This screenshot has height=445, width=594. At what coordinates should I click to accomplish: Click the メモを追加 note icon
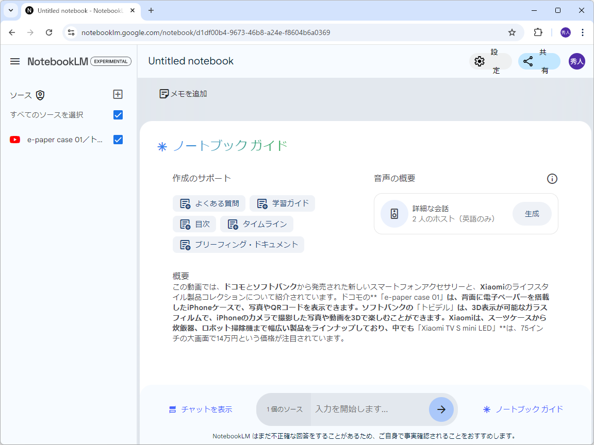click(164, 93)
